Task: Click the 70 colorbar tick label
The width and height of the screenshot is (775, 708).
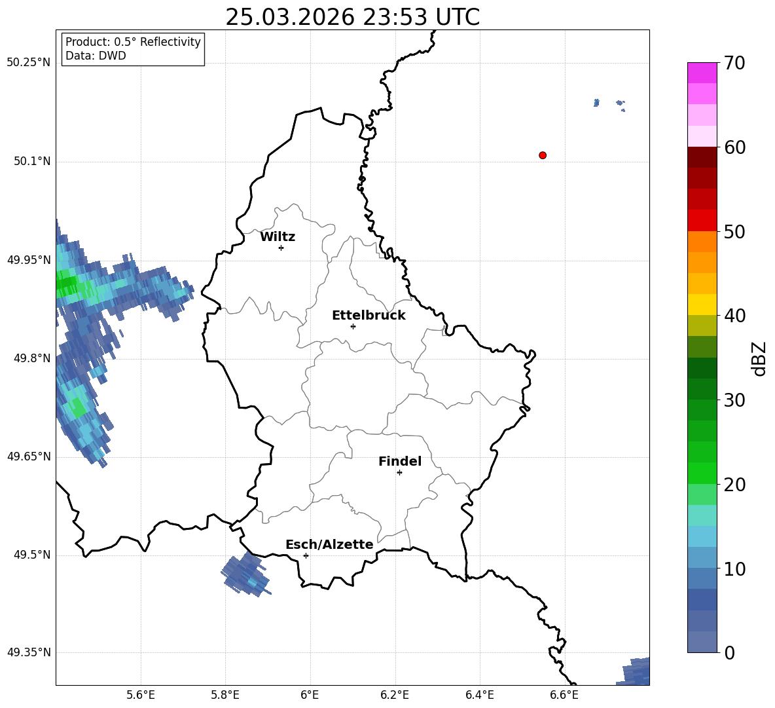Action: [734, 63]
